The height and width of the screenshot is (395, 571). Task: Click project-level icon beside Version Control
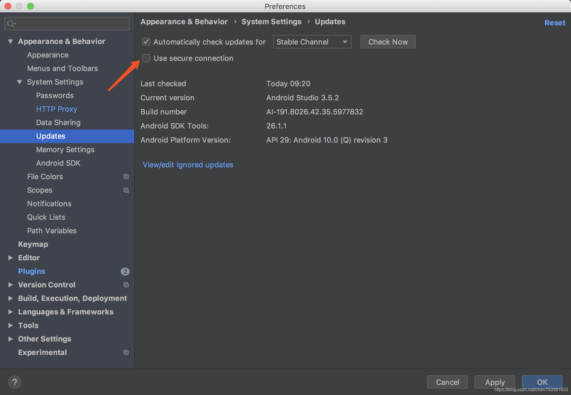(x=126, y=285)
